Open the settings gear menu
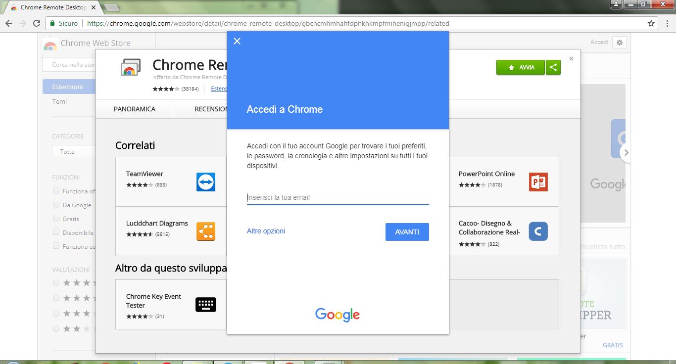 pos(620,43)
